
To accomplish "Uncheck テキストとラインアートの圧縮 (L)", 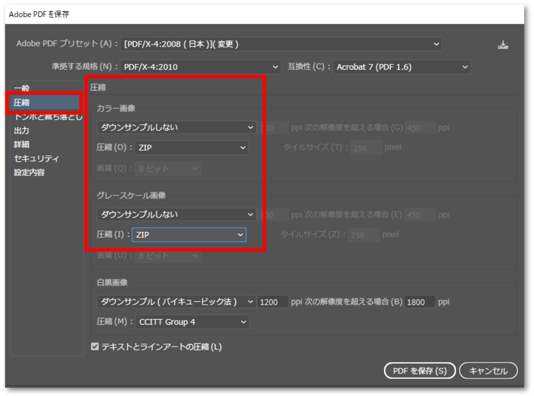I will click(95, 347).
